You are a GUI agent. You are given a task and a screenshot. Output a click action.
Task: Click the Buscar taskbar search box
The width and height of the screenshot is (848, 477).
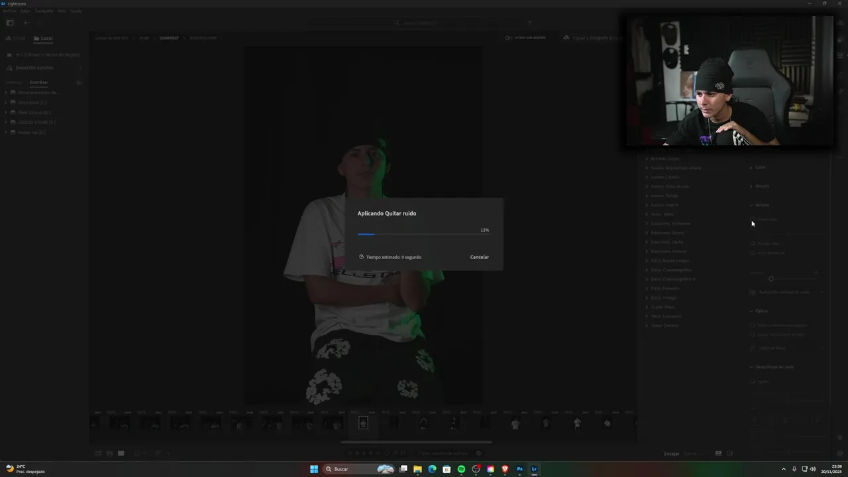click(360, 469)
